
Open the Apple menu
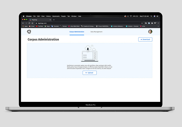pos(24,16)
